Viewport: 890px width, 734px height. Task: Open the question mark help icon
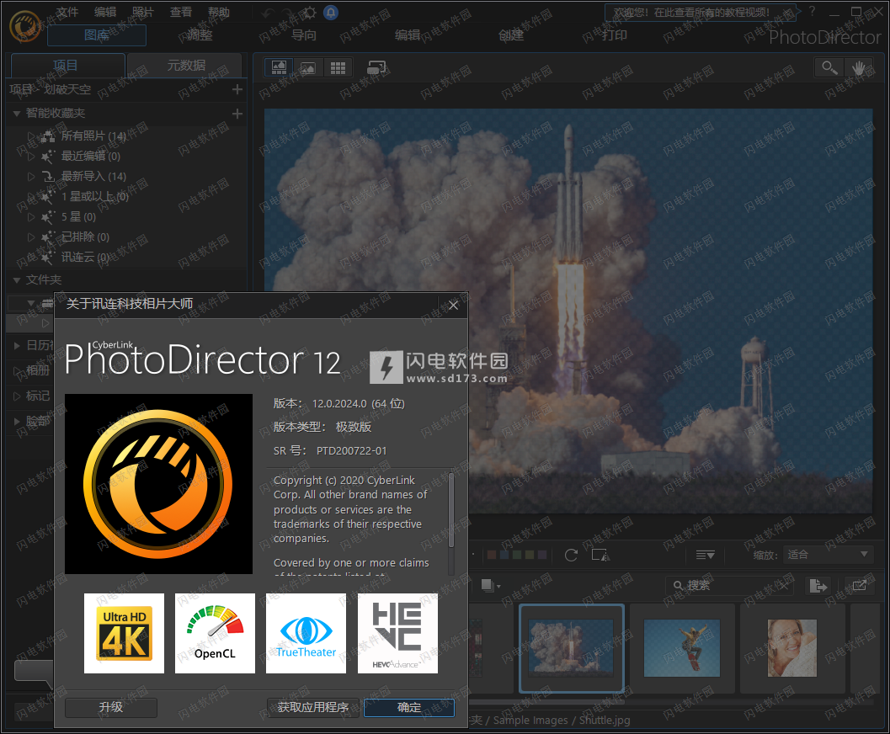click(x=812, y=11)
